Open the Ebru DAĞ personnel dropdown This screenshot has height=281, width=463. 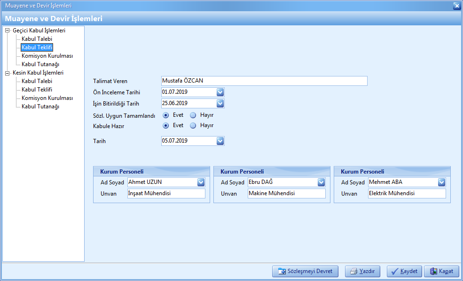pyautogui.click(x=321, y=182)
